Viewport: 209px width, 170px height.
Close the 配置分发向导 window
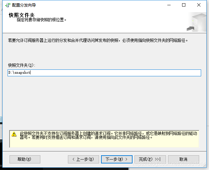pos(199,5)
